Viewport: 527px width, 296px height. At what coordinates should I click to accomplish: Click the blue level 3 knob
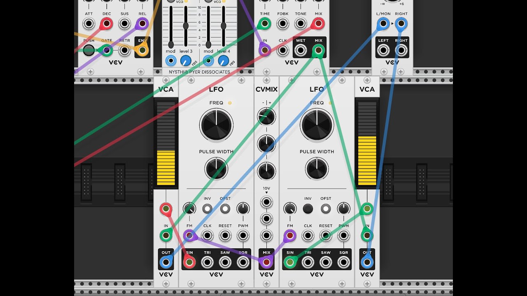186,61
